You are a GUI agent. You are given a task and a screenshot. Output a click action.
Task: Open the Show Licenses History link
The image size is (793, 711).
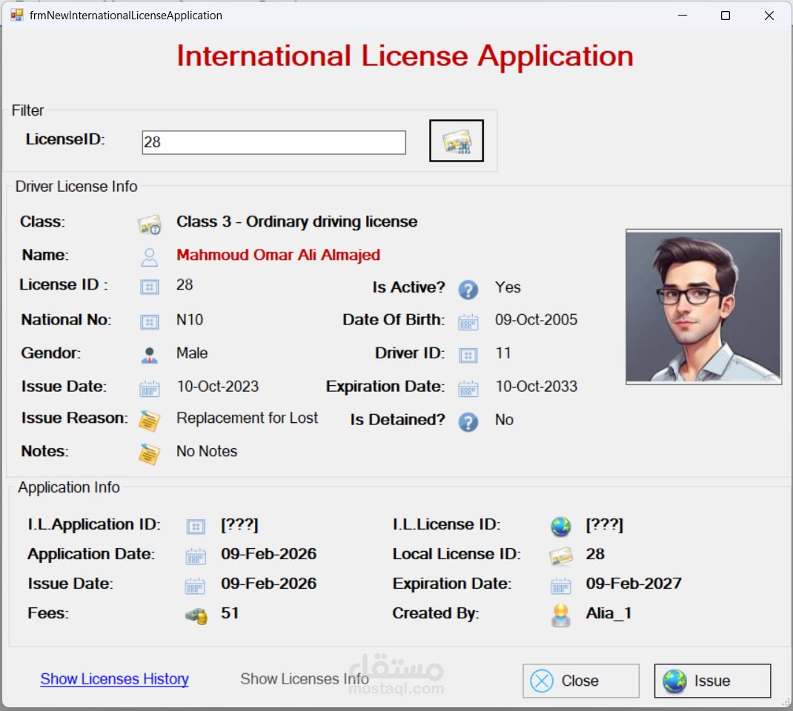(x=114, y=679)
